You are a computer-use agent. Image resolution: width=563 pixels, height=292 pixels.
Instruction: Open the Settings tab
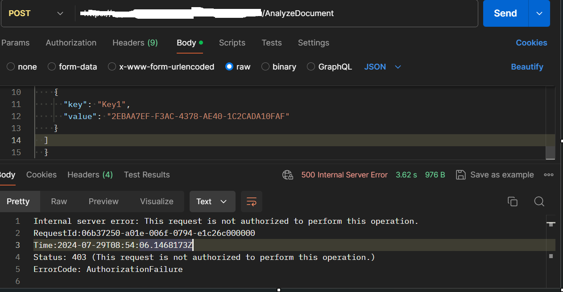click(x=314, y=43)
